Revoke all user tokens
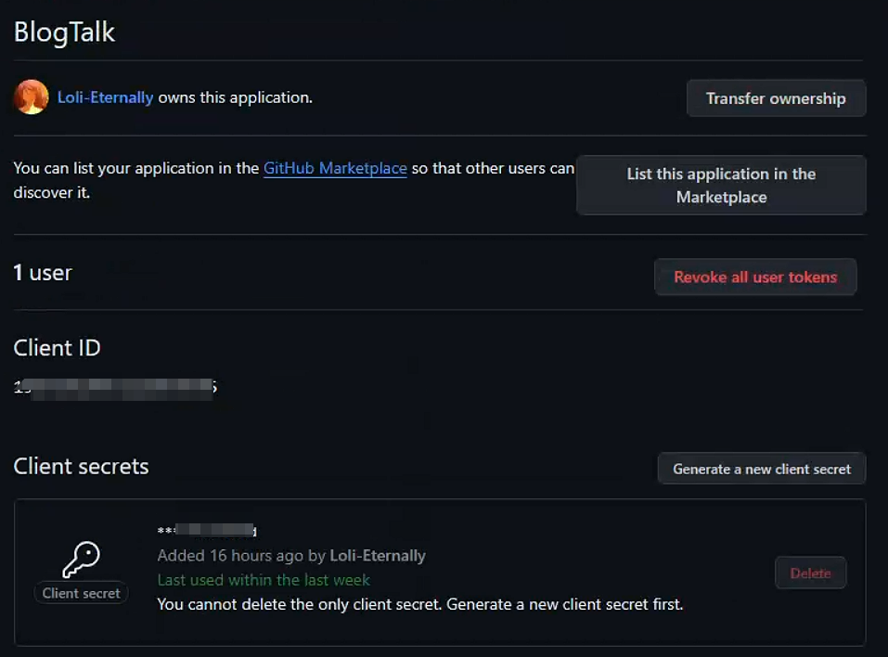 pyautogui.click(x=755, y=277)
